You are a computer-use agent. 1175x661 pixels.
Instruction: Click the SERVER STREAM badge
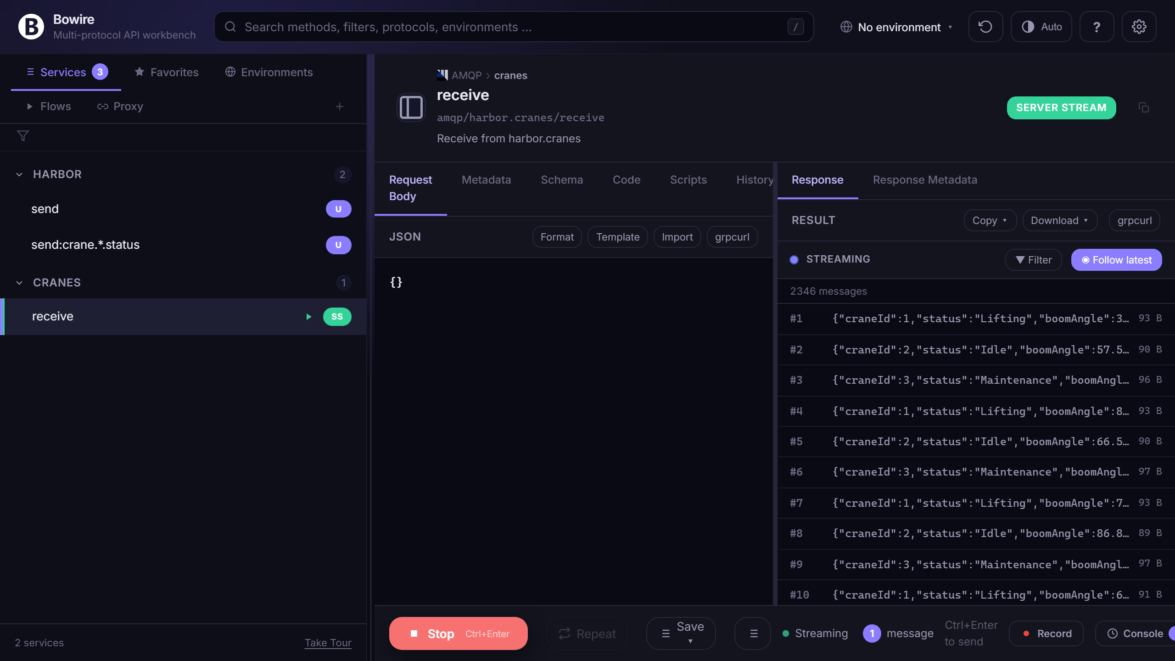click(1061, 108)
